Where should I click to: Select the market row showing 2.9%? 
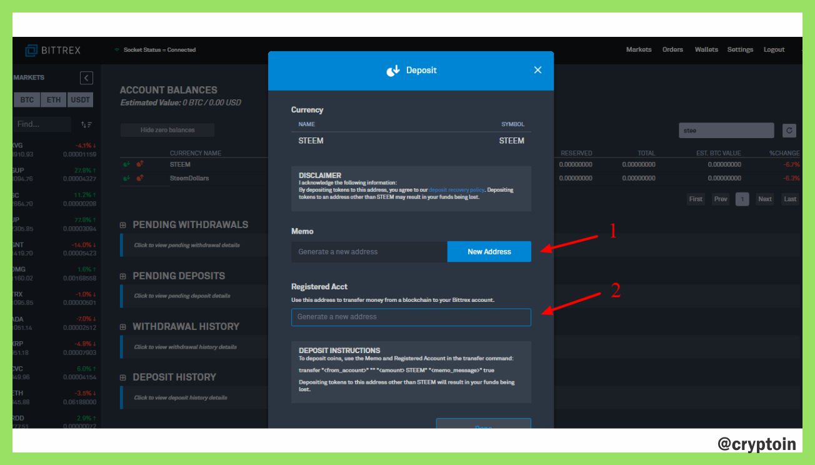coord(55,422)
